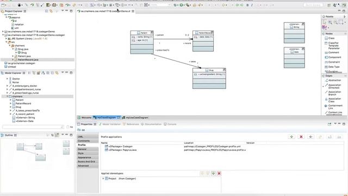Select Nurse actor in Model Explorer

[15, 82]
